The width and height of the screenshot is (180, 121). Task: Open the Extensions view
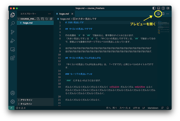click(x=13, y=58)
